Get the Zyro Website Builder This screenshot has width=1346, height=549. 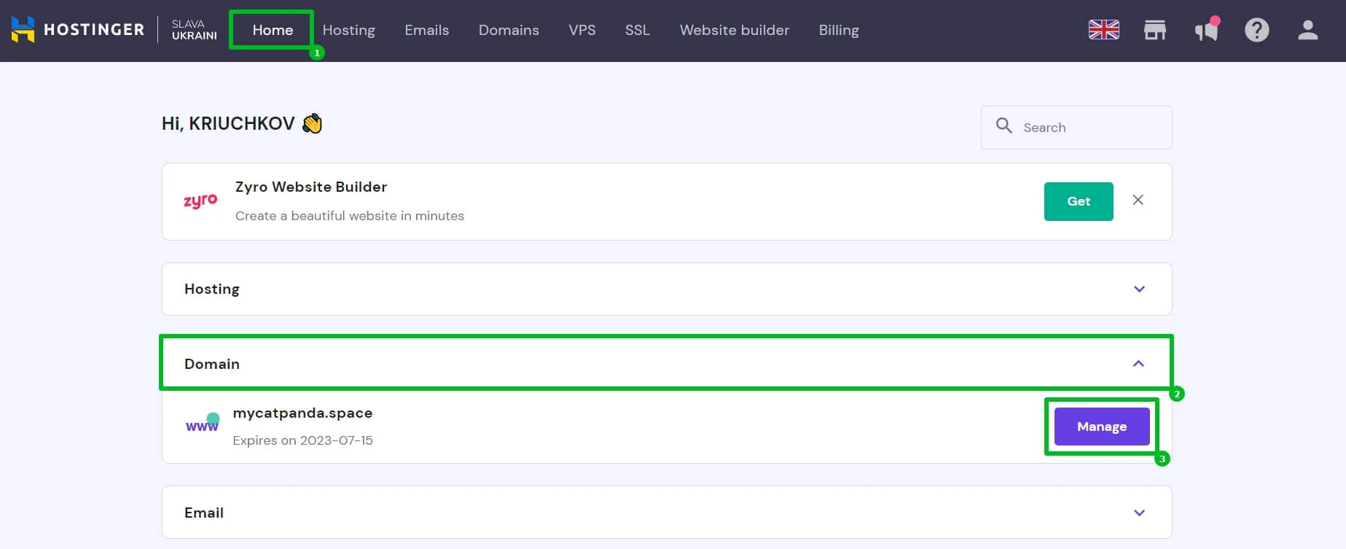point(1079,201)
